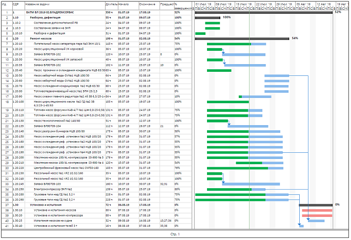Select task 'Установка и испытания насосов'
351x240 pixels.
(55, 210)
